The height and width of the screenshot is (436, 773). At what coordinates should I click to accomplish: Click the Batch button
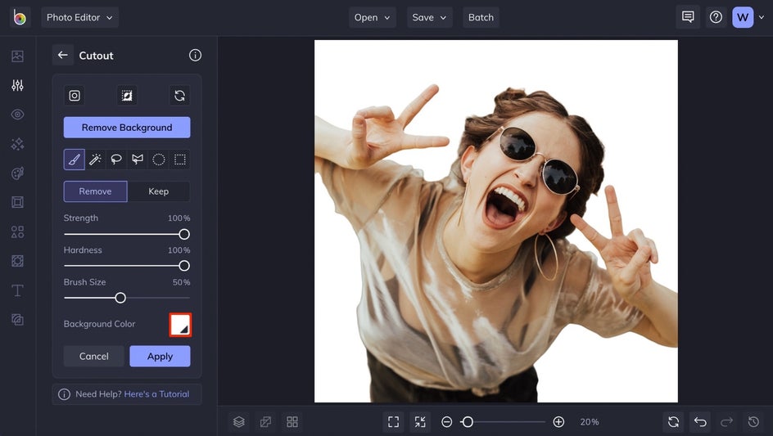(x=481, y=17)
